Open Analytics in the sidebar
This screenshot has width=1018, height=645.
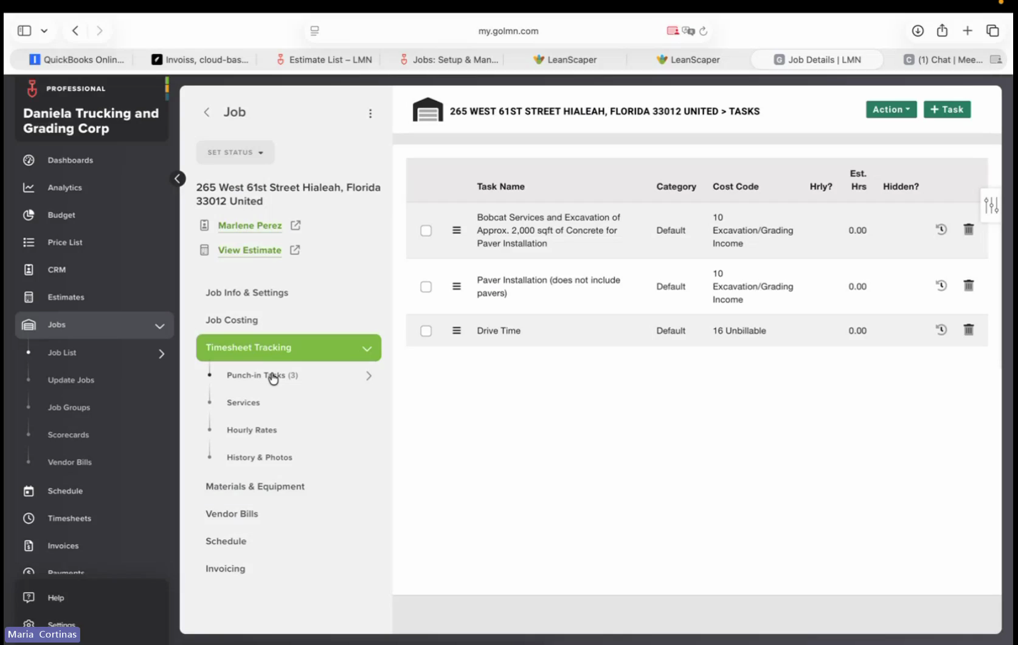[64, 188]
